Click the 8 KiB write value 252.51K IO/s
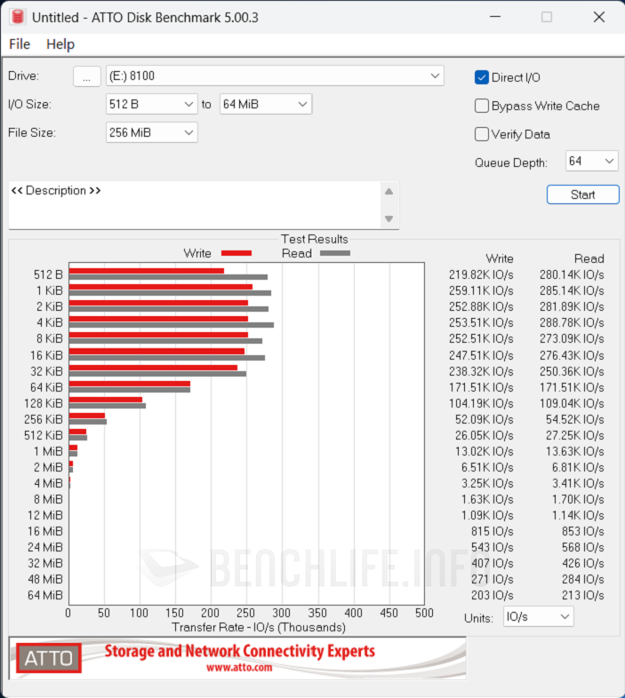The width and height of the screenshot is (625, 698). [x=481, y=338]
